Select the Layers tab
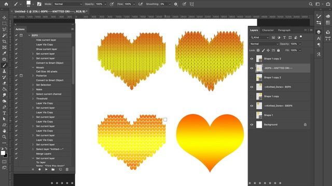Image resolution: width=332 pixels, height=186 pixels. pyautogui.click(x=254, y=30)
